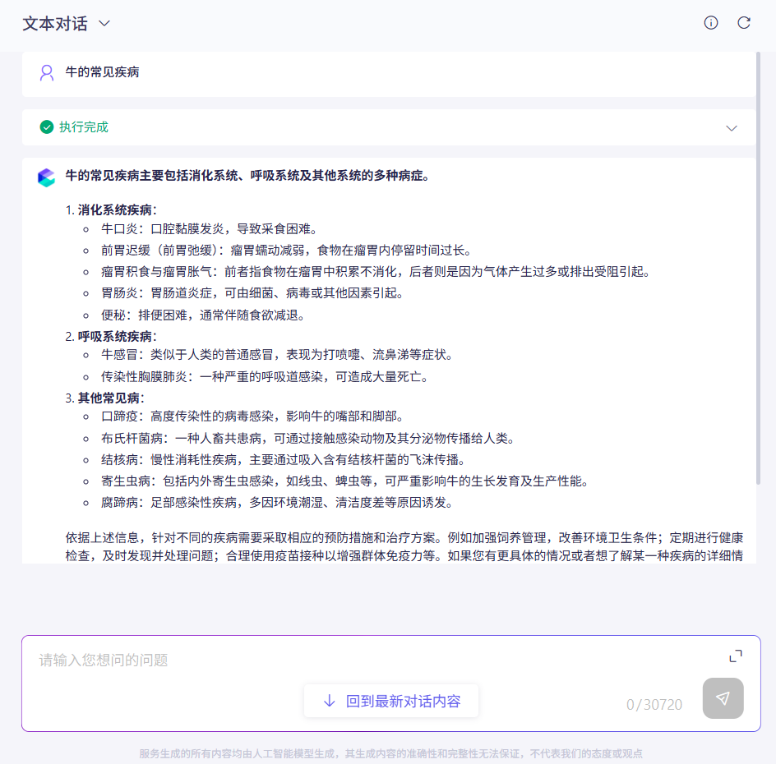Click the AI assistant logo icon
The height and width of the screenshot is (764, 776).
click(47, 178)
